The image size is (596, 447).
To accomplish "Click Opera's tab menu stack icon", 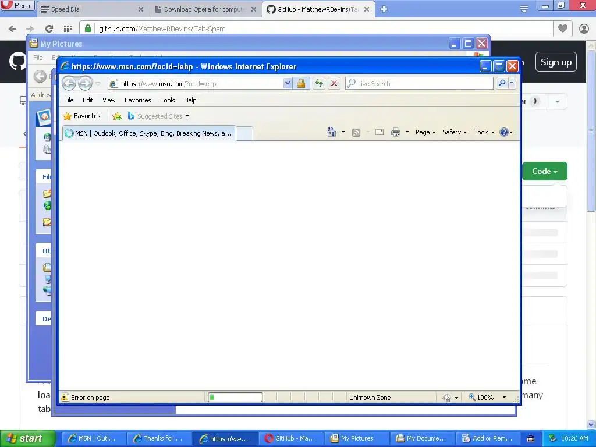I will coord(524,9).
